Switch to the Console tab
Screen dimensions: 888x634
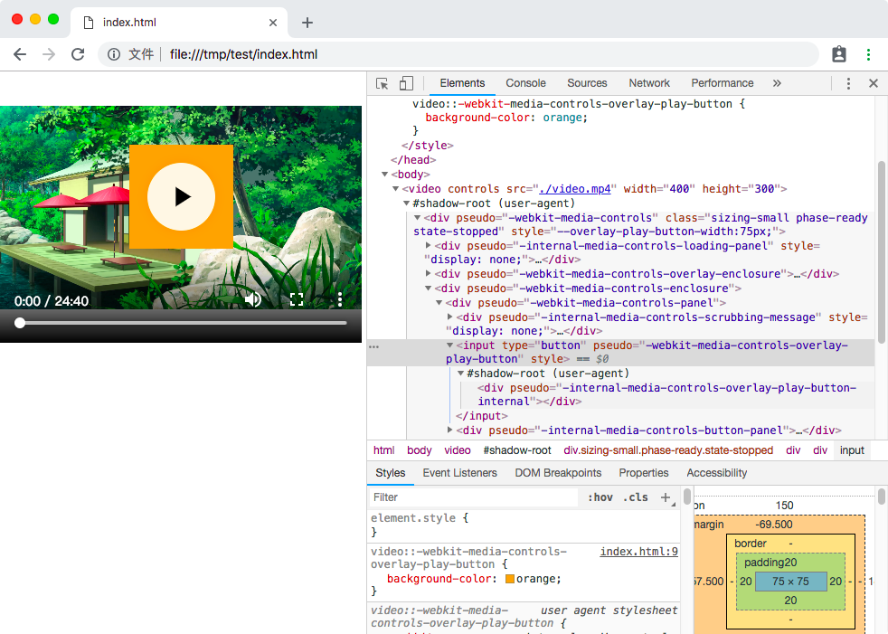(x=525, y=83)
